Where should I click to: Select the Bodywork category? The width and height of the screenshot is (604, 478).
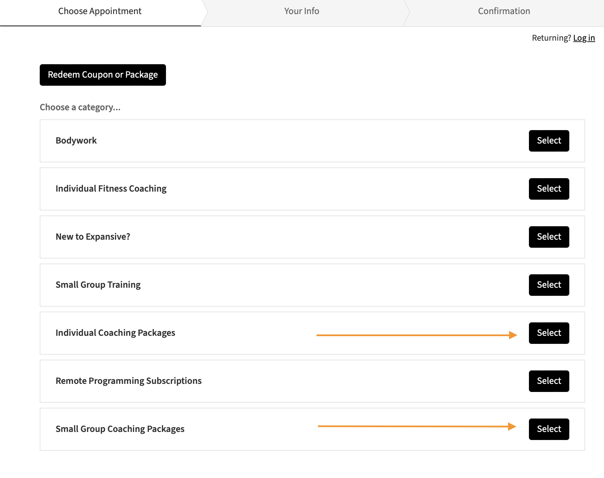pos(549,141)
